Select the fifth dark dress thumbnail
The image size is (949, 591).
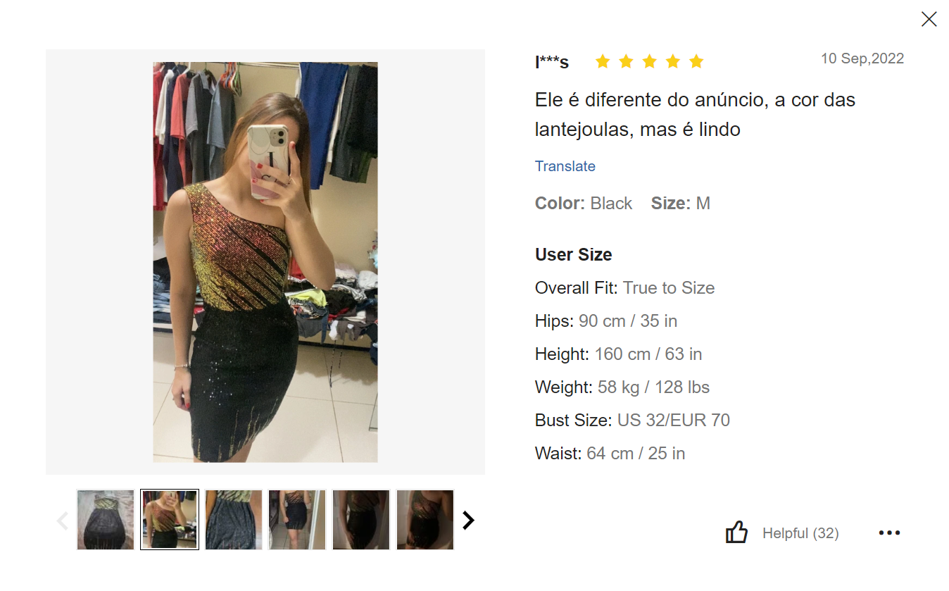pos(361,520)
